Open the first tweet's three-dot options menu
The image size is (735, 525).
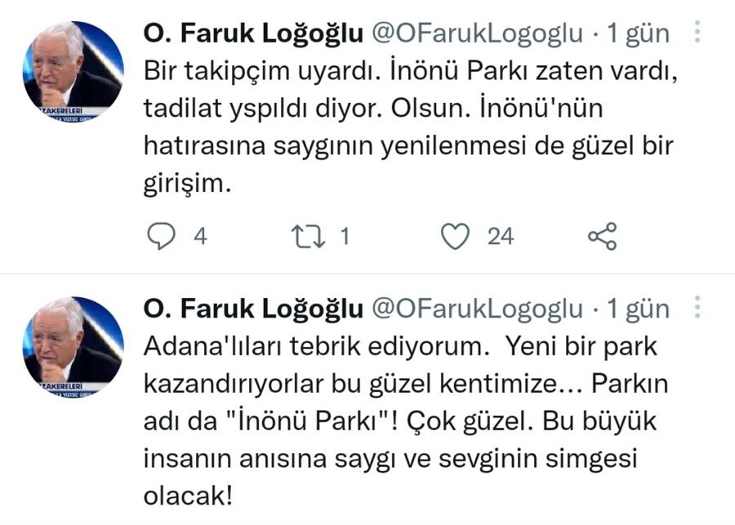[x=698, y=33]
